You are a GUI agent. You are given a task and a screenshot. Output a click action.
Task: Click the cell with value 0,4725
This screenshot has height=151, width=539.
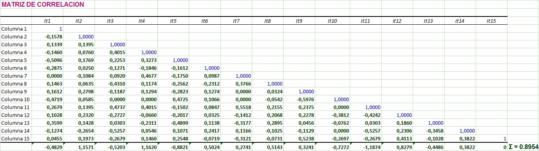coord(173,99)
